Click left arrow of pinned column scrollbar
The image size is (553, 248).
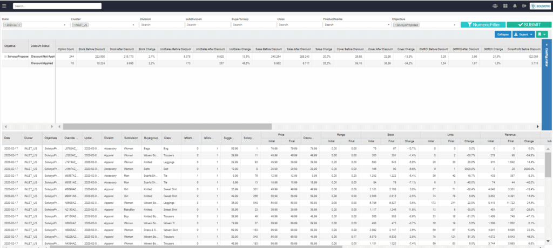pyautogui.click(x=5, y=126)
